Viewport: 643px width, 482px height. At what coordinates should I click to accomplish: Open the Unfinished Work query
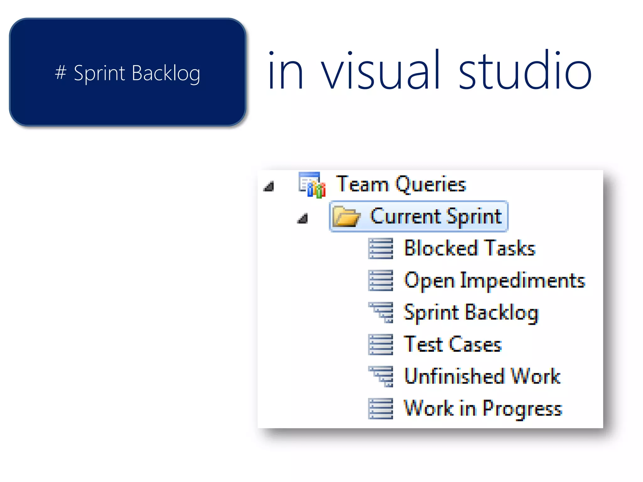483,376
